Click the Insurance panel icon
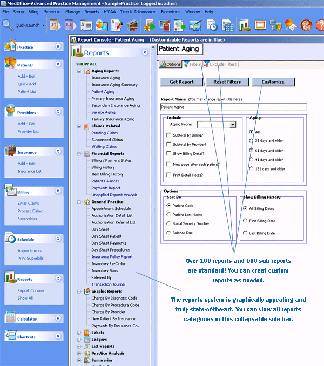Image resolution: width=324 pixels, height=366 pixels. (11, 152)
